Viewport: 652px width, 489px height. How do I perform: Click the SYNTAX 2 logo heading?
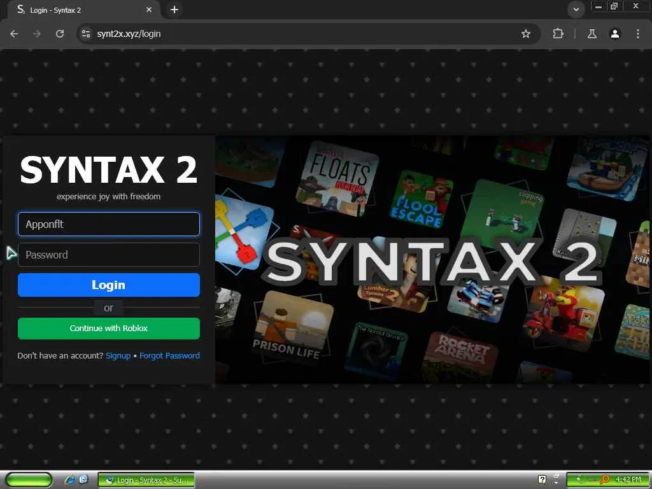point(108,169)
